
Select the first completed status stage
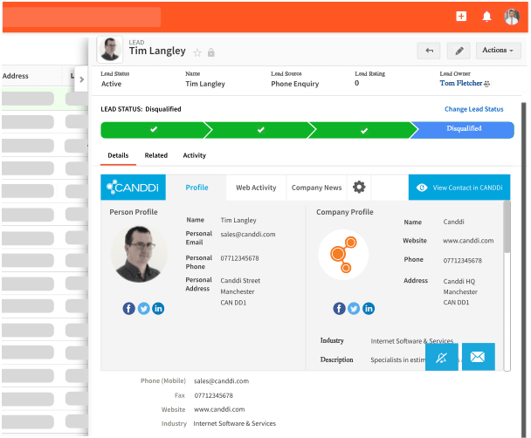point(154,130)
